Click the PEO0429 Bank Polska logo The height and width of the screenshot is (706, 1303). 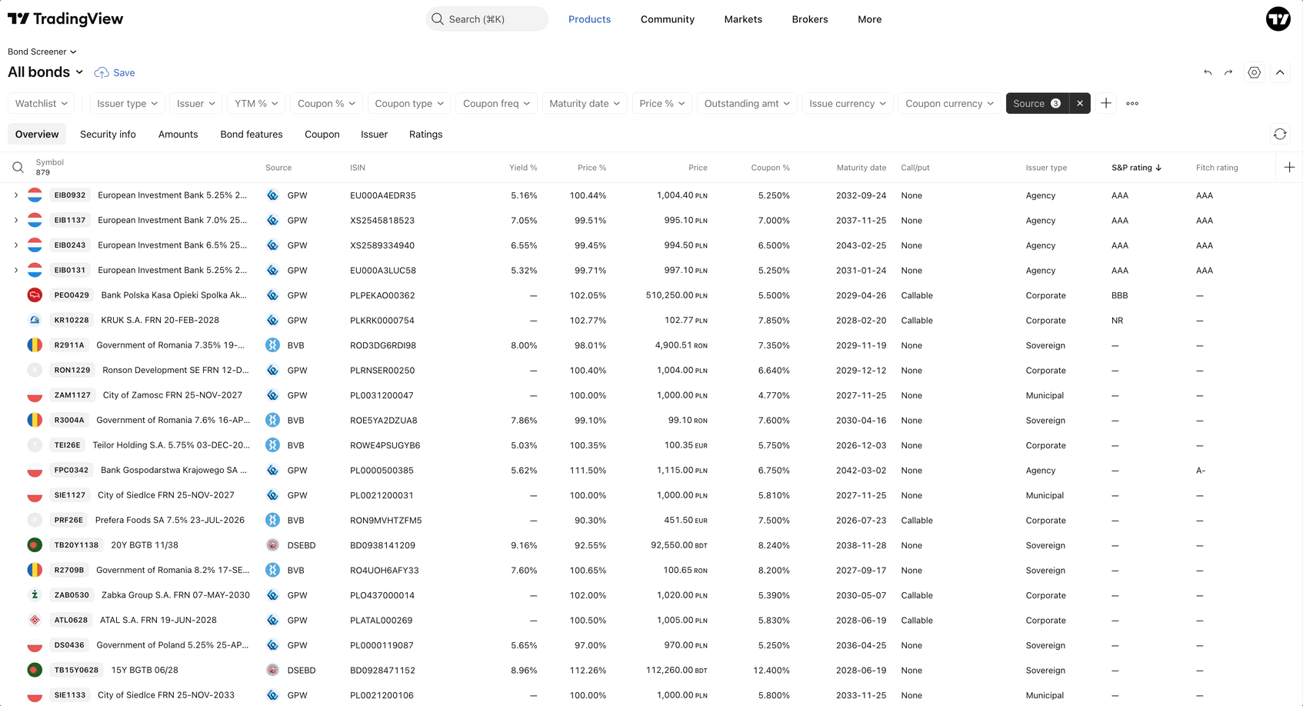click(x=35, y=295)
